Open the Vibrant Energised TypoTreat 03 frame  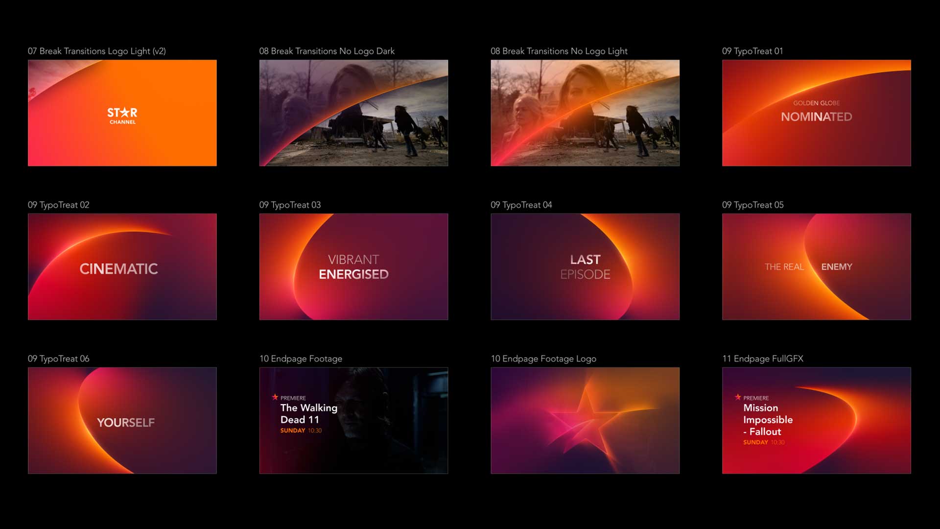pyautogui.click(x=353, y=267)
